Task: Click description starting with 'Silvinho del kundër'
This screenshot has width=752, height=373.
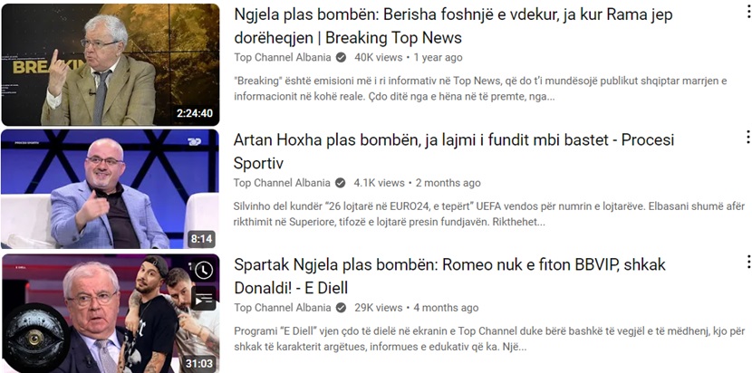Action: (489, 215)
